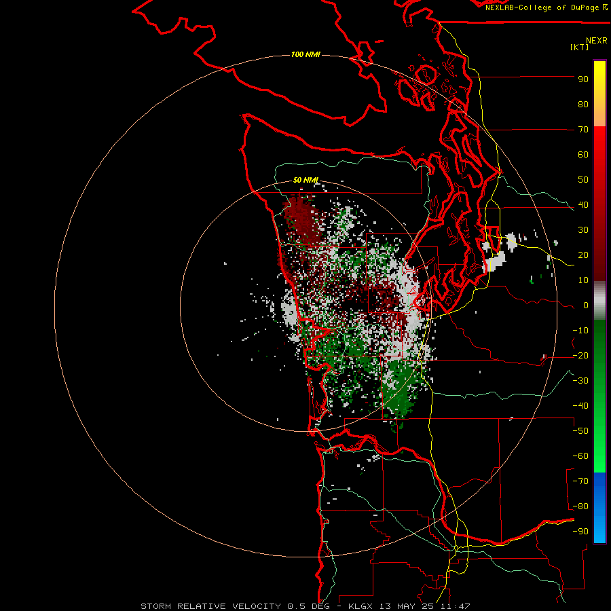Image resolution: width=611 pixels, height=611 pixels.
Task: Click the STORM RELATIVE VELOCITY caption text
Action: [x=210, y=606]
